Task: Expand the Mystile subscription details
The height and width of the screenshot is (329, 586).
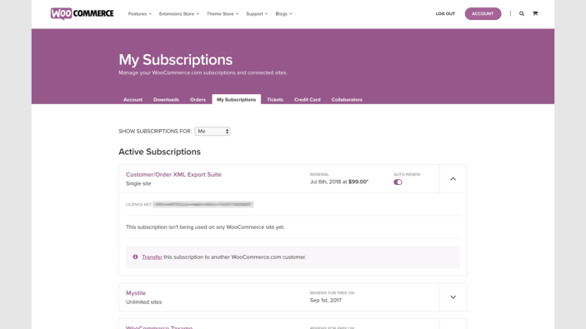Action: pyautogui.click(x=453, y=297)
